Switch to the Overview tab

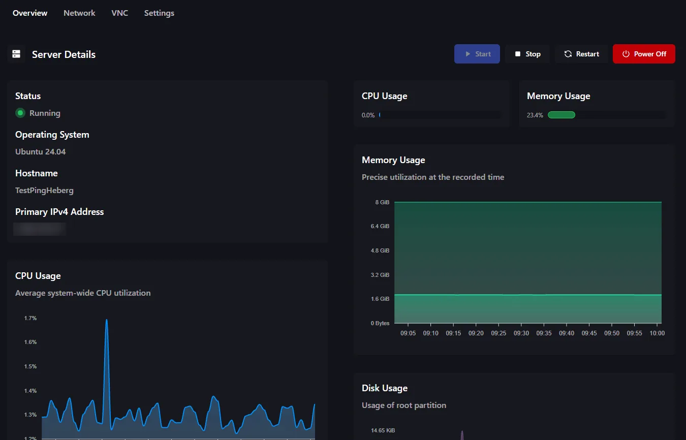coord(30,13)
